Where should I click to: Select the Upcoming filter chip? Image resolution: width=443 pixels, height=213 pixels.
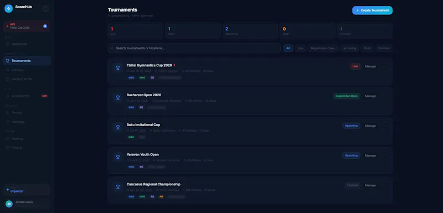tap(349, 48)
